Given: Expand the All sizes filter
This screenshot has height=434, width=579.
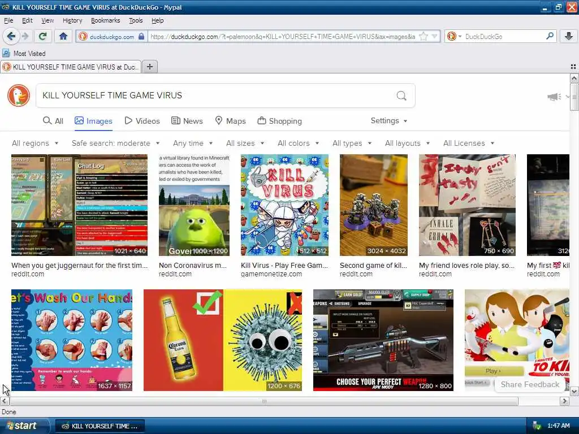Looking at the screenshot, I should 245,143.
